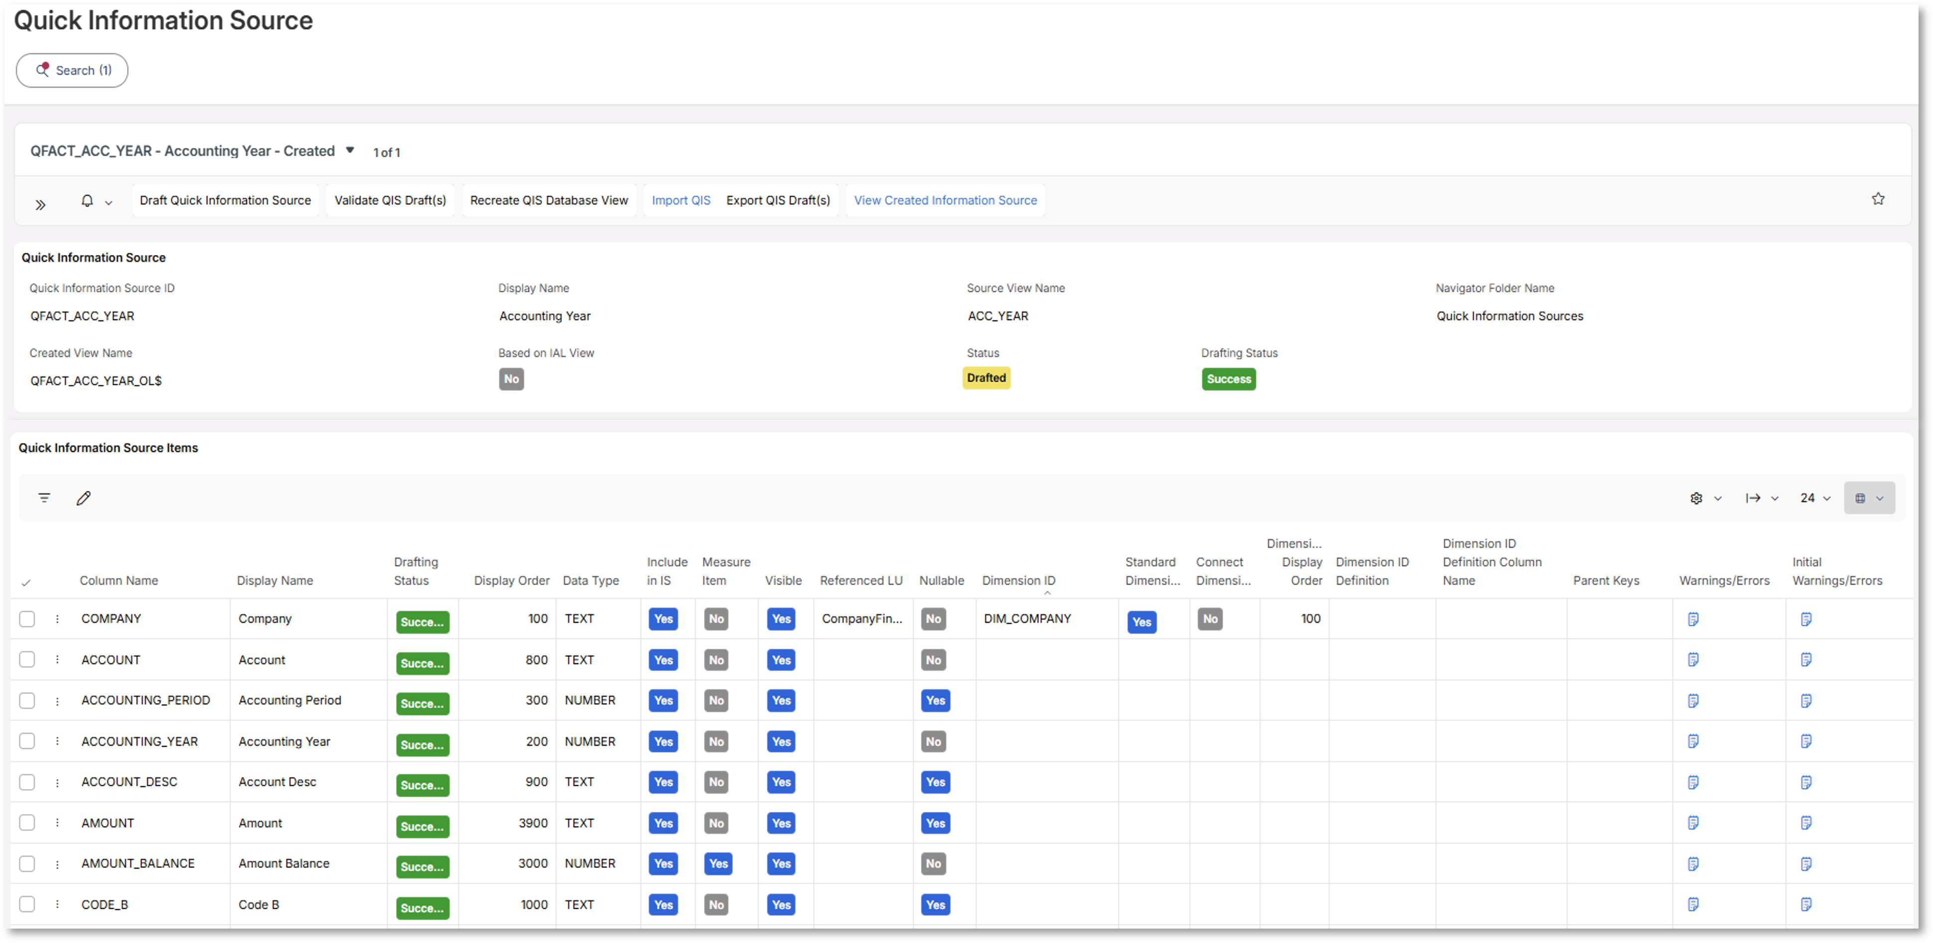
Task: Open the three-dot menu for ACCOUNTING_PERIOD row
Action: (57, 702)
